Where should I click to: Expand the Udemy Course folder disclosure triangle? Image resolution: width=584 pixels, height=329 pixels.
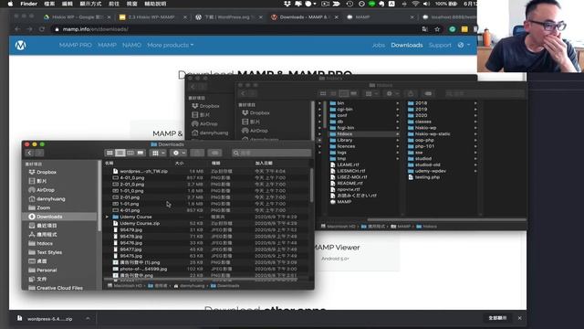coord(107,217)
